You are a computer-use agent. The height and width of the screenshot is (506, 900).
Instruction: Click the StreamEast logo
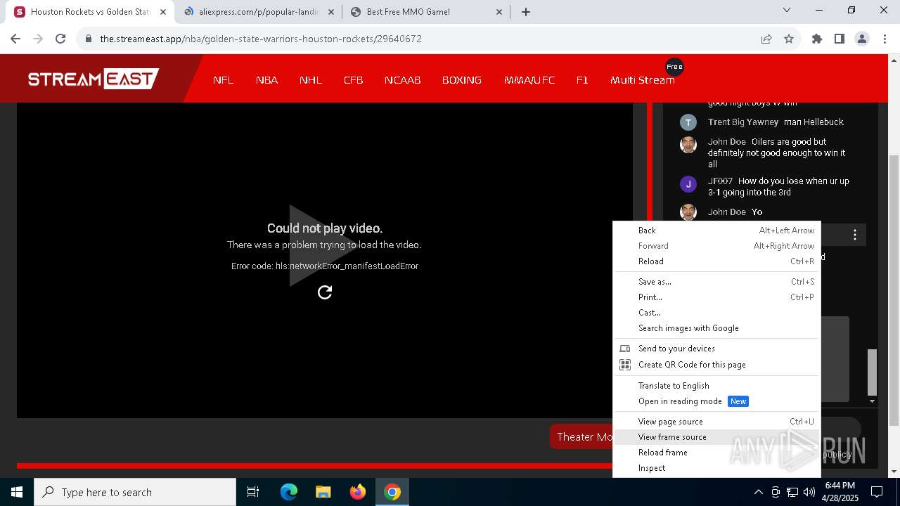[x=94, y=79]
